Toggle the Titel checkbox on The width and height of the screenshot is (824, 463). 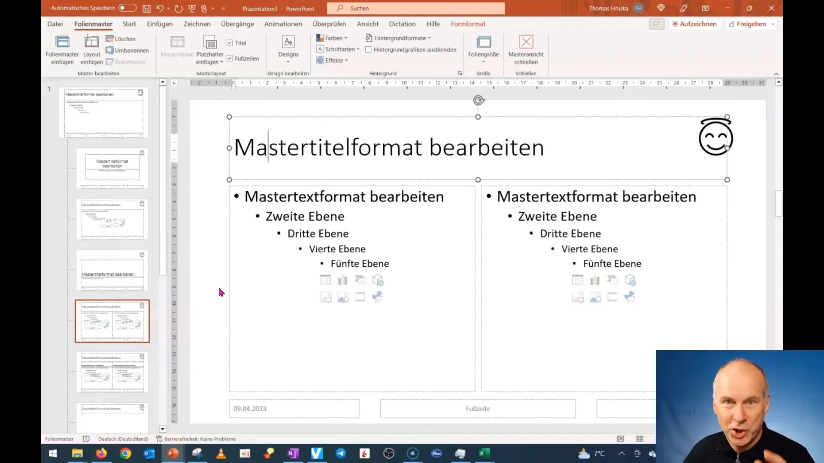(230, 43)
